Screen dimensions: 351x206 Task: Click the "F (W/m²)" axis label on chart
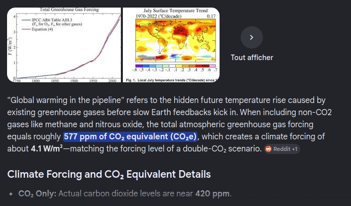[x=10, y=46]
